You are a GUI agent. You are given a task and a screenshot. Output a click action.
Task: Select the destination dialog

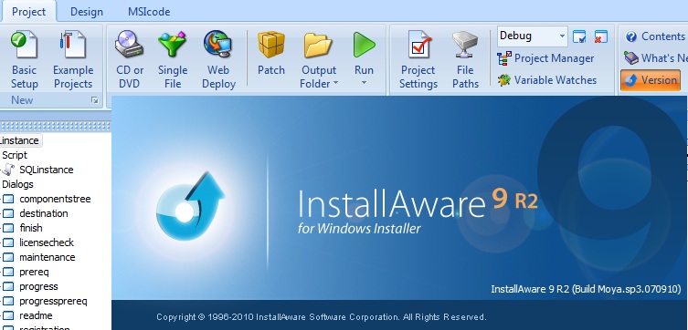[x=44, y=213]
